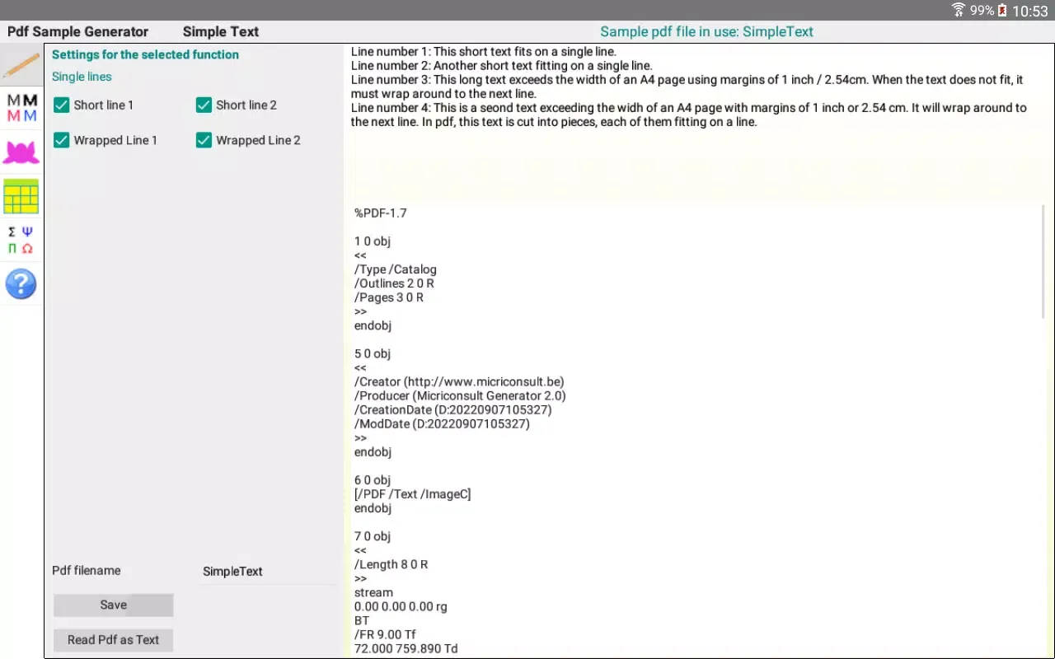
Task: Tap the battery status icon
Action: (1002, 11)
